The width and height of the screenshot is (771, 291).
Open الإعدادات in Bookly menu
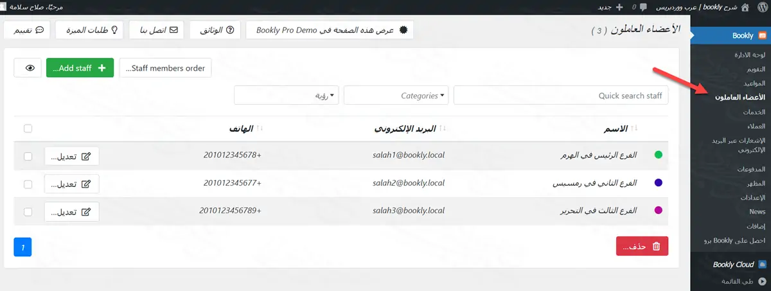coord(753,197)
